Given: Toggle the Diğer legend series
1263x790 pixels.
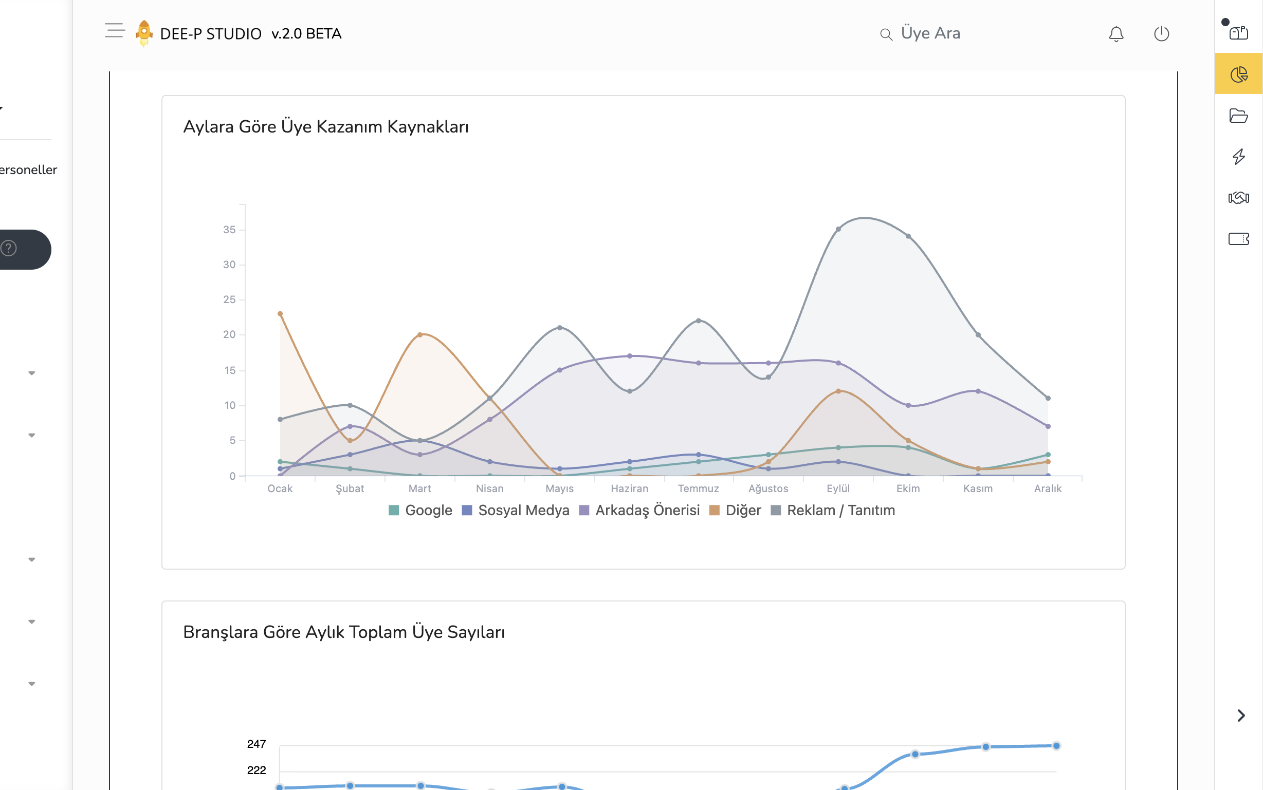Looking at the screenshot, I should 735,510.
